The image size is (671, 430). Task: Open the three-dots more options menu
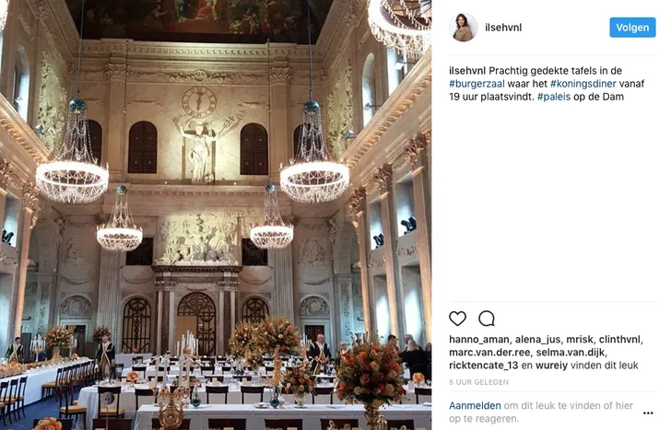tap(648, 413)
